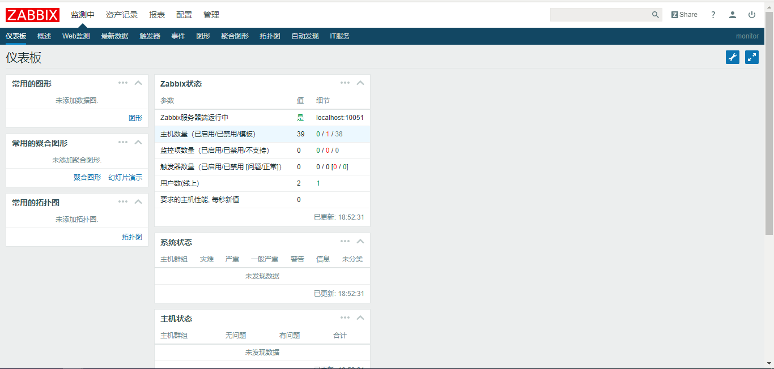Click the 用户数(线上) row label
This screenshot has height=369, width=774.
[180, 183]
